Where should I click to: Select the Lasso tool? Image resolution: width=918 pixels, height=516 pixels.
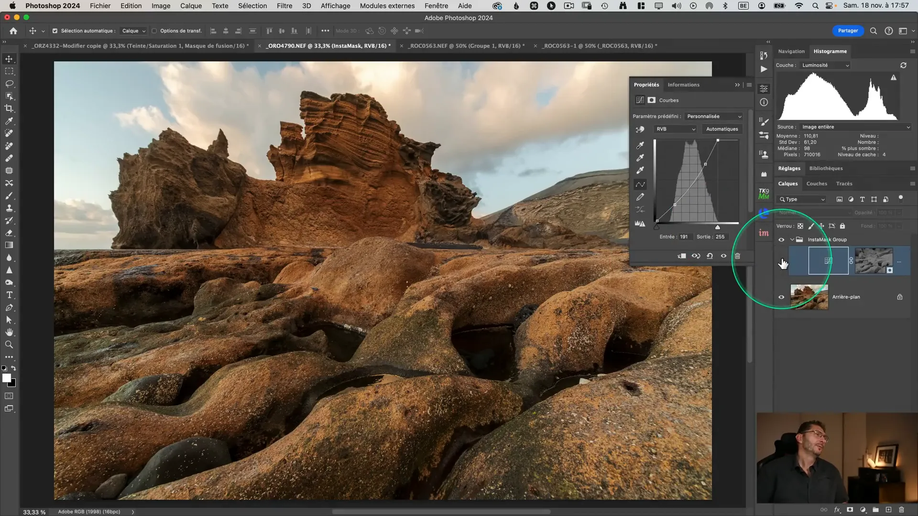[9, 84]
